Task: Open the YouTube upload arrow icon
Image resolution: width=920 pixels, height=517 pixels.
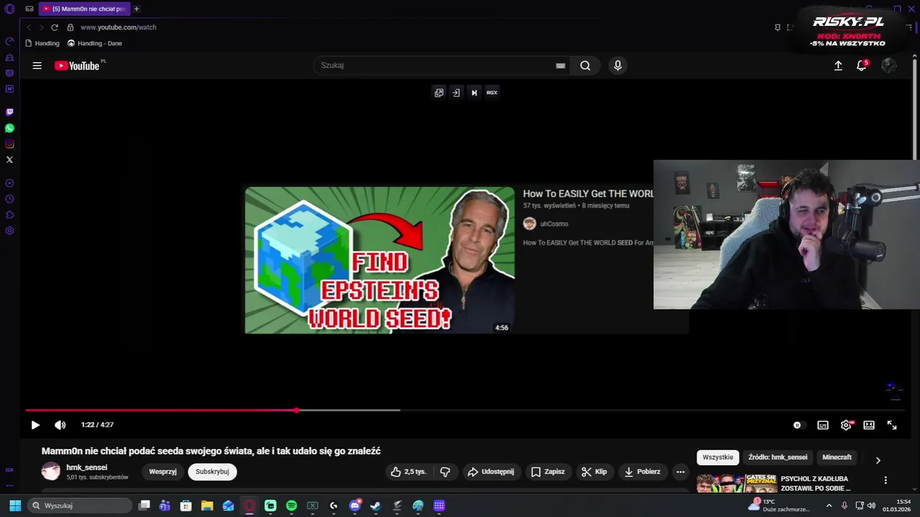Action: pos(838,65)
